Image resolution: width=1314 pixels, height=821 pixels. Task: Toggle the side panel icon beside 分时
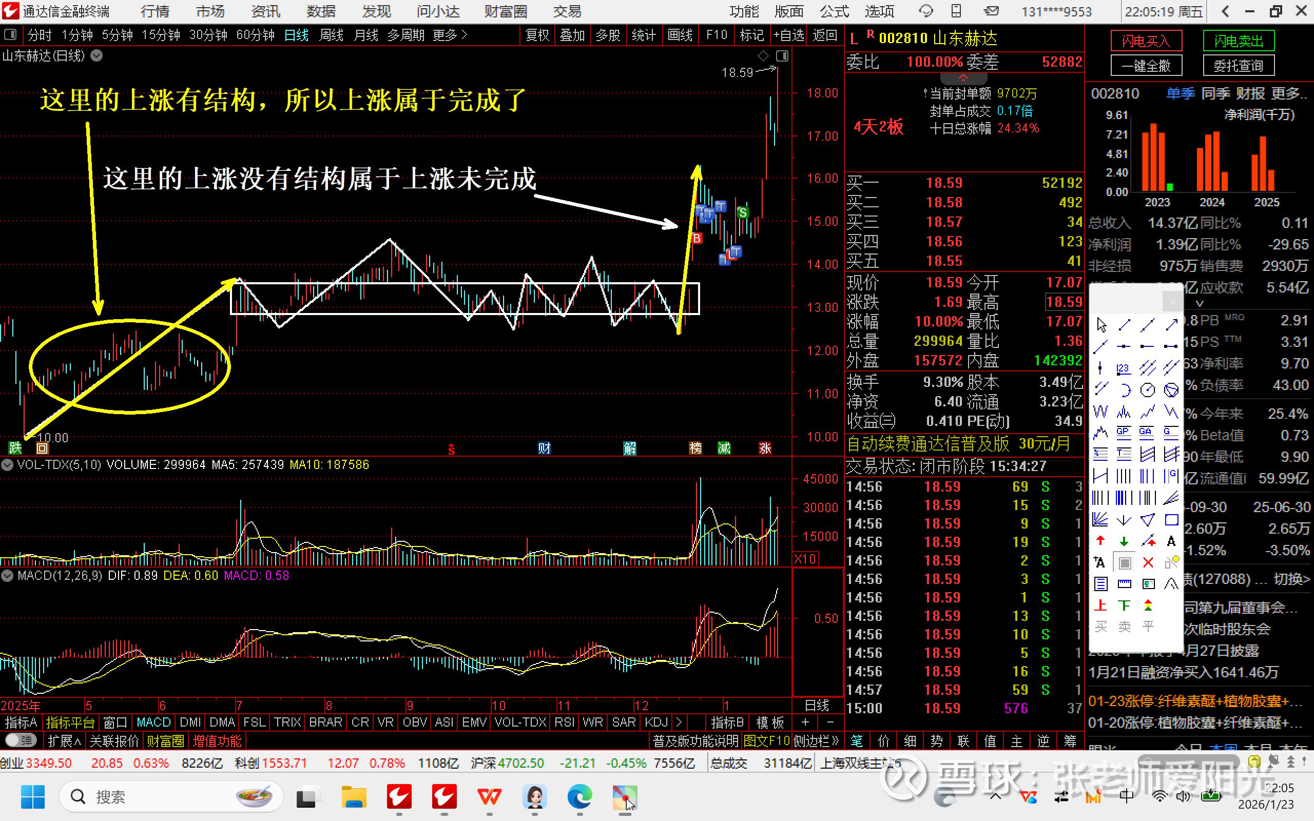tap(10, 35)
